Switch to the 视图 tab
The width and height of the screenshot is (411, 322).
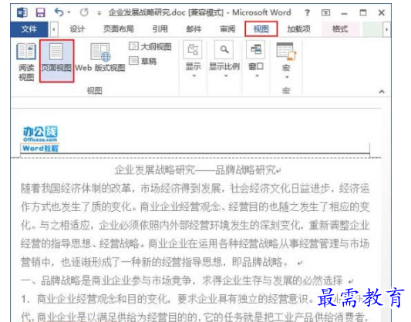261,29
